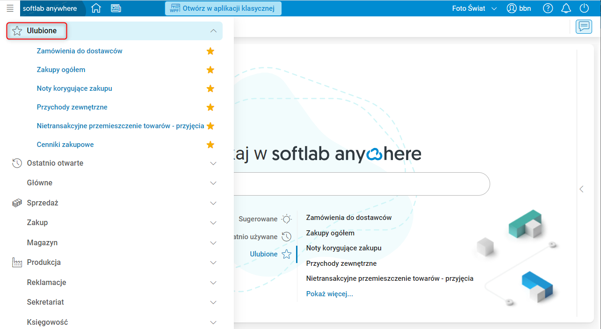This screenshot has height=329, width=601.
Task: Go to the home page icon
Action: point(96,8)
